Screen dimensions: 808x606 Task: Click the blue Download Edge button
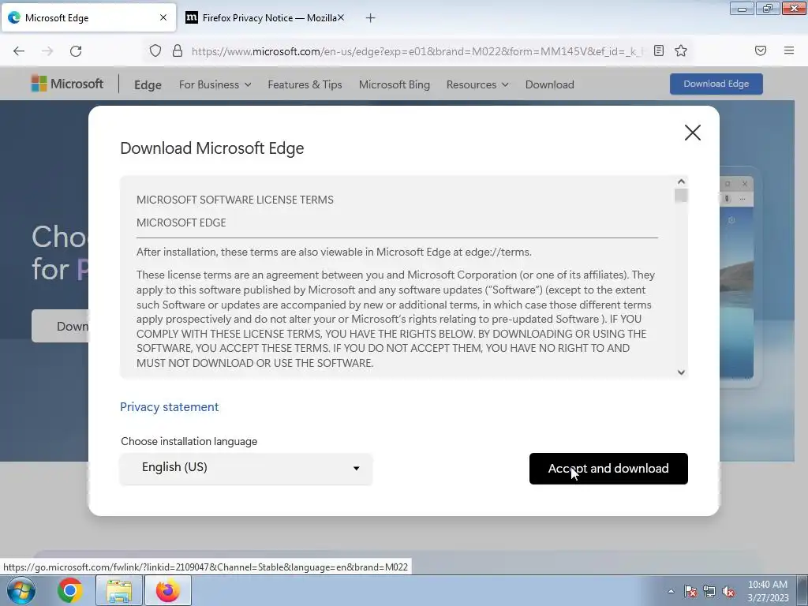tap(716, 84)
